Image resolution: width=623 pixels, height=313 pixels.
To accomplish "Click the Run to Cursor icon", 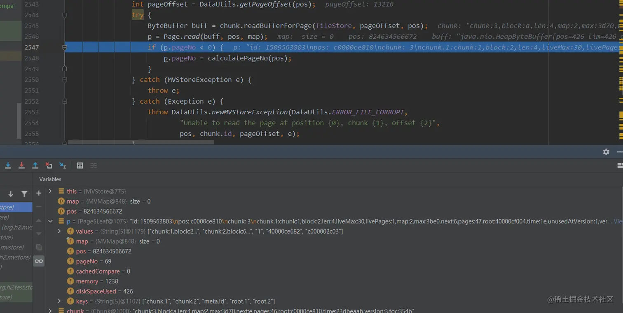I will [63, 165].
